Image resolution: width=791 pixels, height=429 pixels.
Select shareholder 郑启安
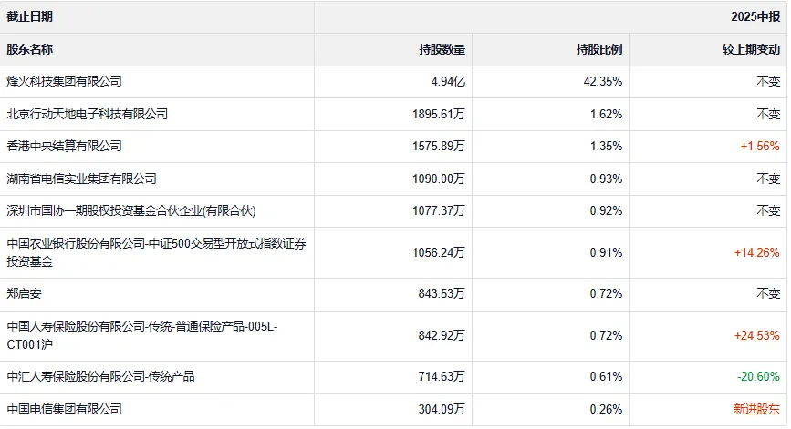point(25,293)
